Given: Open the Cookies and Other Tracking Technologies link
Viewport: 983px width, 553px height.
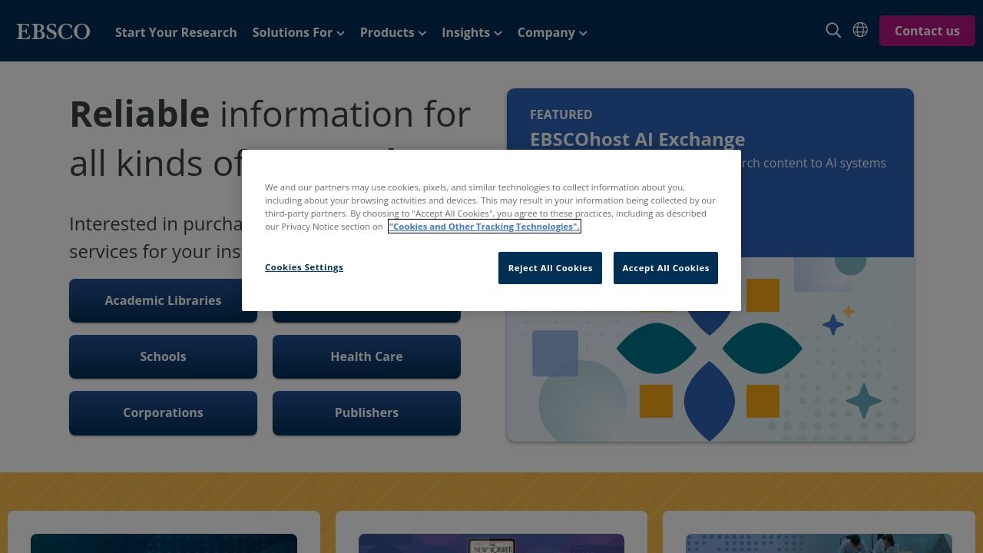Looking at the screenshot, I should point(484,227).
